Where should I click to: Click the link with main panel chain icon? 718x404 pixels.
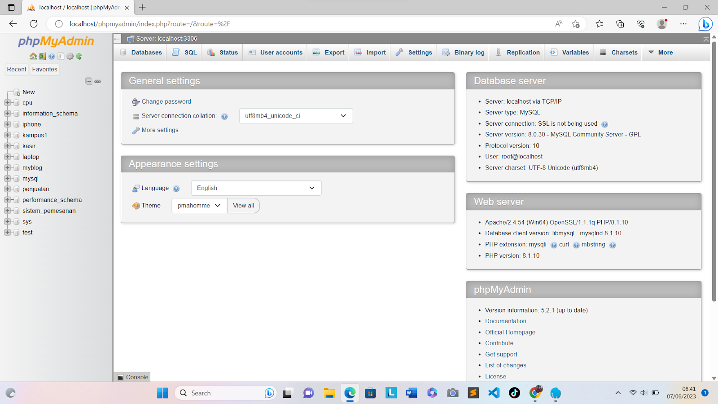(x=98, y=81)
